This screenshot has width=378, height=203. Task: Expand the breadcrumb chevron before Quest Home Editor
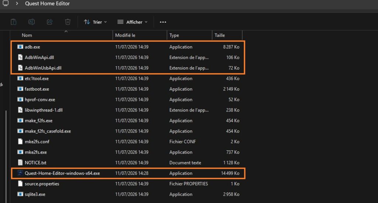[x=17, y=3]
